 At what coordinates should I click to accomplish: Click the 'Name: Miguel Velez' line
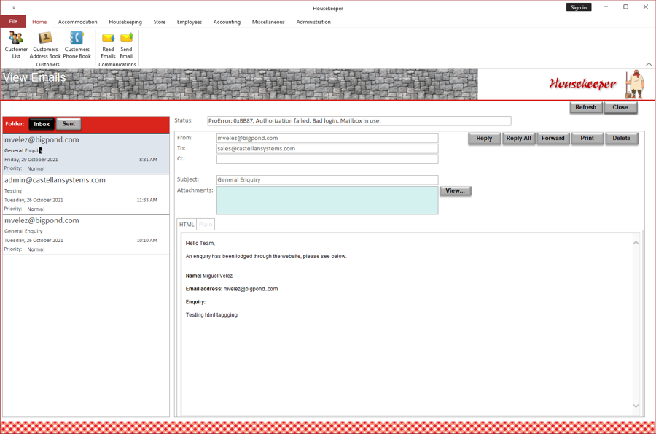tap(208, 276)
